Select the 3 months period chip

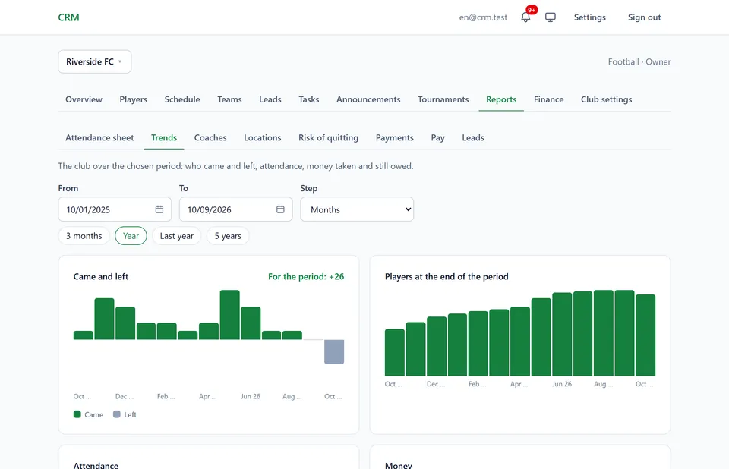point(84,236)
